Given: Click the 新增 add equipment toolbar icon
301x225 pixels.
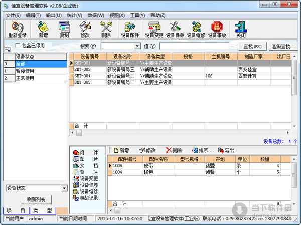Looking at the screenshot, I should coord(43,29).
